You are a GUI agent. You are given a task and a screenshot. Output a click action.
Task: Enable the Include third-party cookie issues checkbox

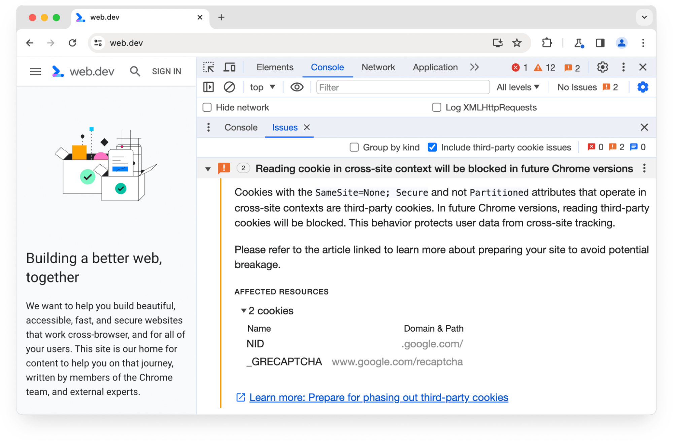(x=432, y=147)
